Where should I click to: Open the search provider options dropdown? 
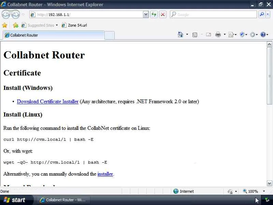pos(268,14)
